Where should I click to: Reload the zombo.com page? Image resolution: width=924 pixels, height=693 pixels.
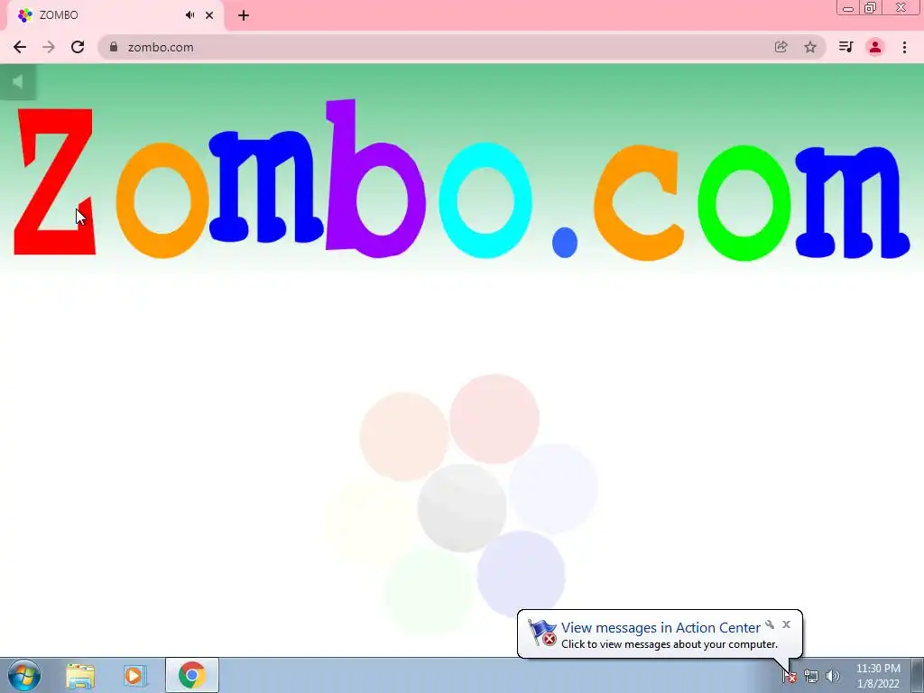click(78, 47)
